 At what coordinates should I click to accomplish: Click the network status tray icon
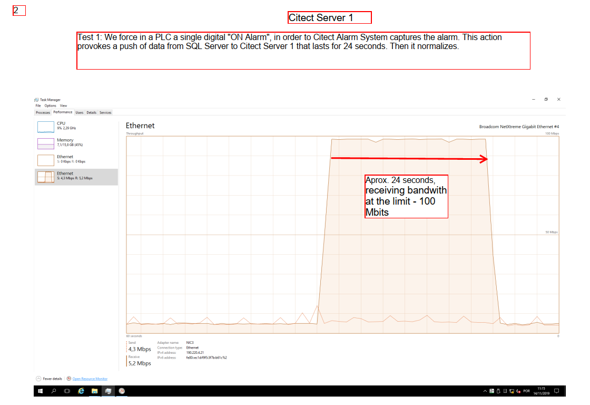[x=512, y=391]
